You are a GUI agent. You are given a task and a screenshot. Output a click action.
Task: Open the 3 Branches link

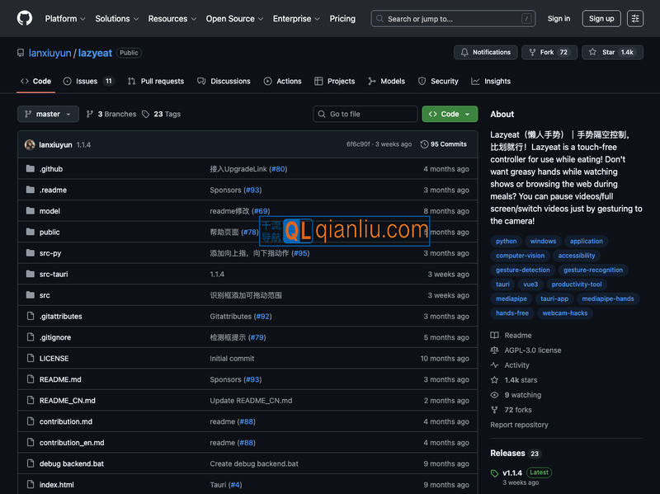tap(111, 114)
